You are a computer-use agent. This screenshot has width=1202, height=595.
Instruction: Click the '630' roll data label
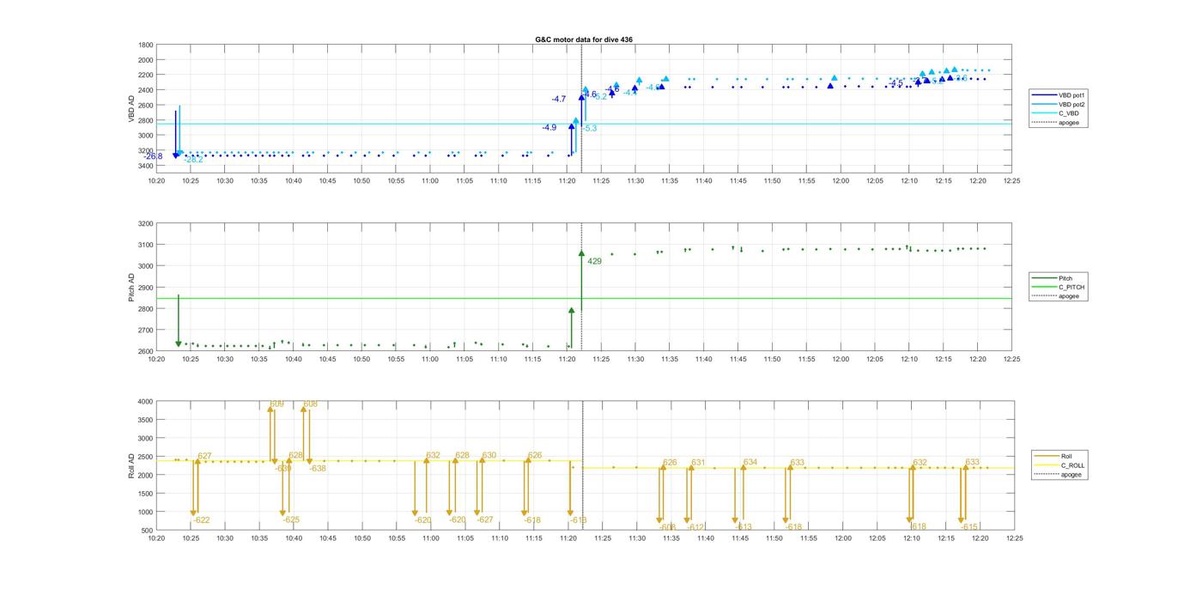point(489,455)
